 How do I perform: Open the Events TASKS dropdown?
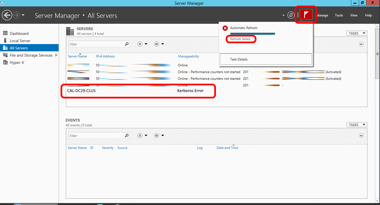(x=357, y=125)
